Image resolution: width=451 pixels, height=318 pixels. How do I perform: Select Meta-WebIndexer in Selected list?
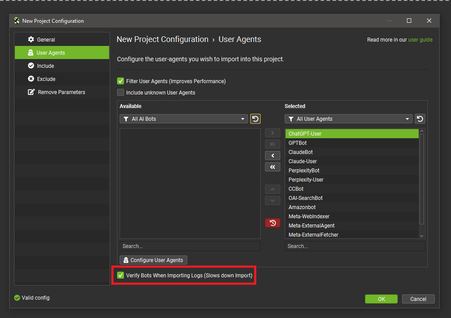[352, 217]
